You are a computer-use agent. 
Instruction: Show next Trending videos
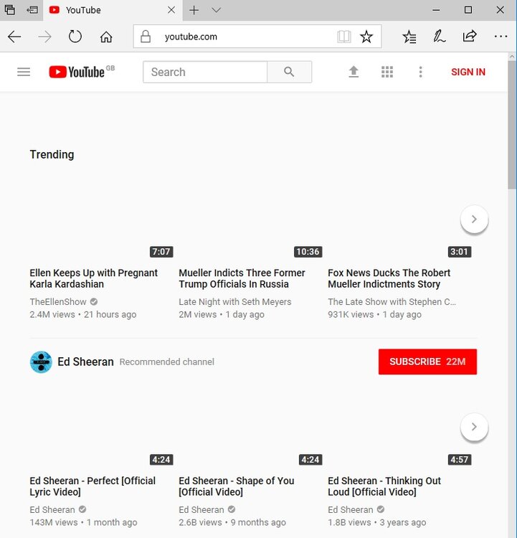474,219
